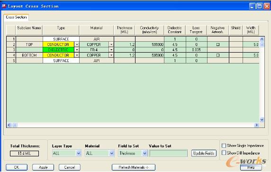This screenshot has height=172, width=271.
Task: Click the Update Fields button
Action: point(204,153)
